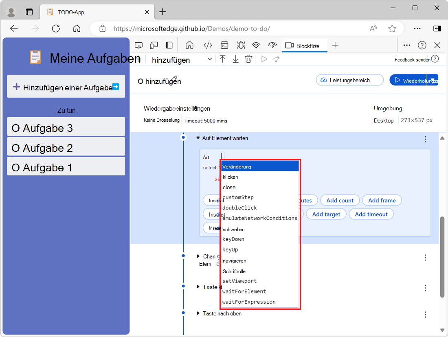Expand the 'Taste nach oben' step

point(198,313)
